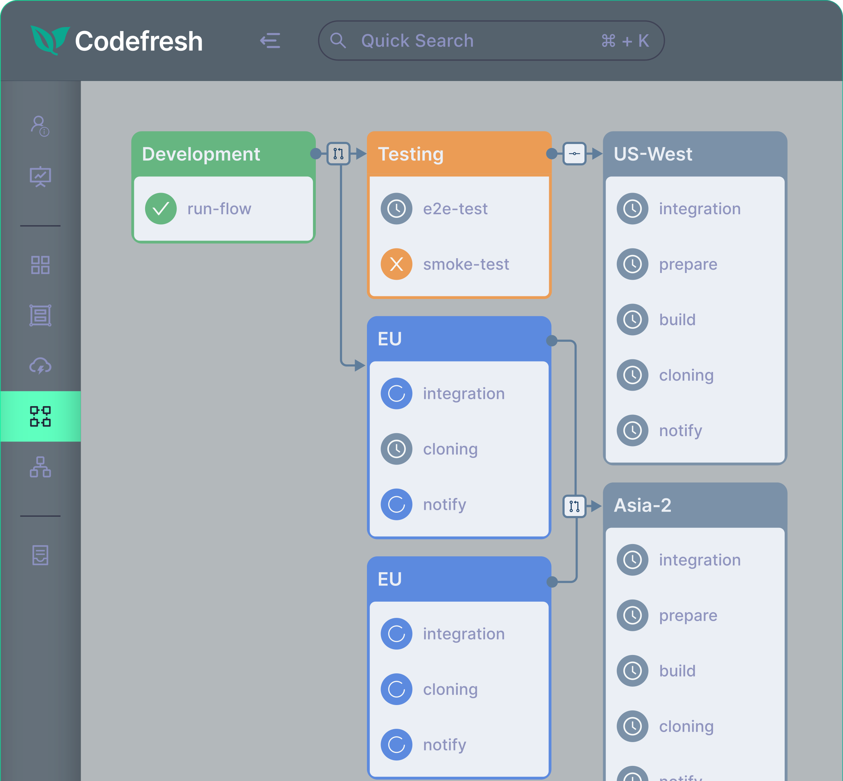The width and height of the screenshot is (843, 781).
Task: Click the Codefresh leaf logo
Action: [x=50, y=40]
